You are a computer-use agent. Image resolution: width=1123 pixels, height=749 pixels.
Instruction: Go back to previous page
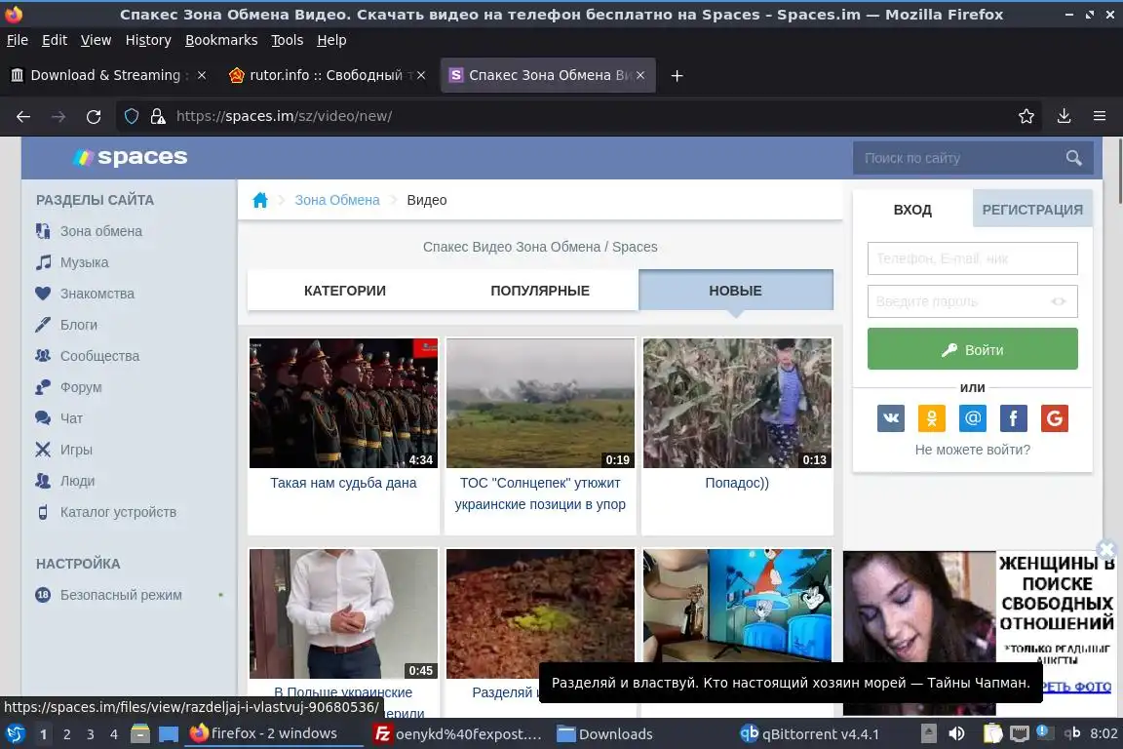pyautogui.click(x=23, y=116)
